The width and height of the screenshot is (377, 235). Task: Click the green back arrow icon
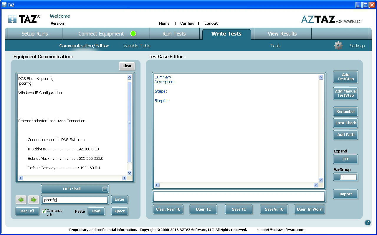pyautogui.click(x=21, y=200)
